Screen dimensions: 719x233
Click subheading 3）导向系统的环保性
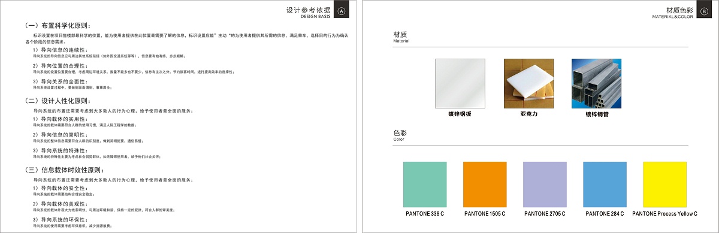pyautogui.click(x=60, y=220)
